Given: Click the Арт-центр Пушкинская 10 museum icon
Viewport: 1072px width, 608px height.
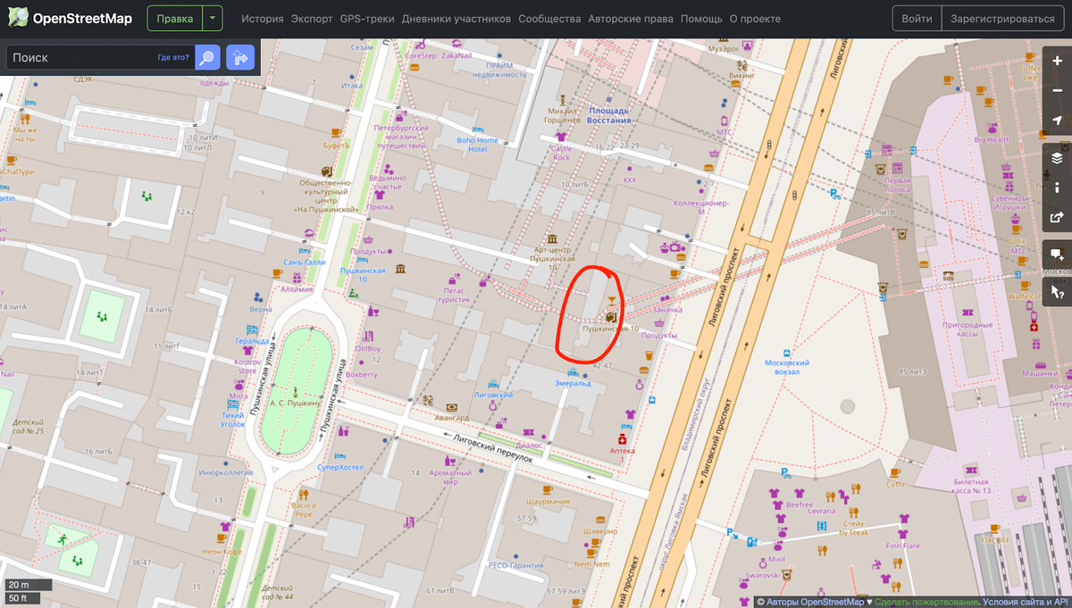Looking at the screenshot, I should (552, 238).
